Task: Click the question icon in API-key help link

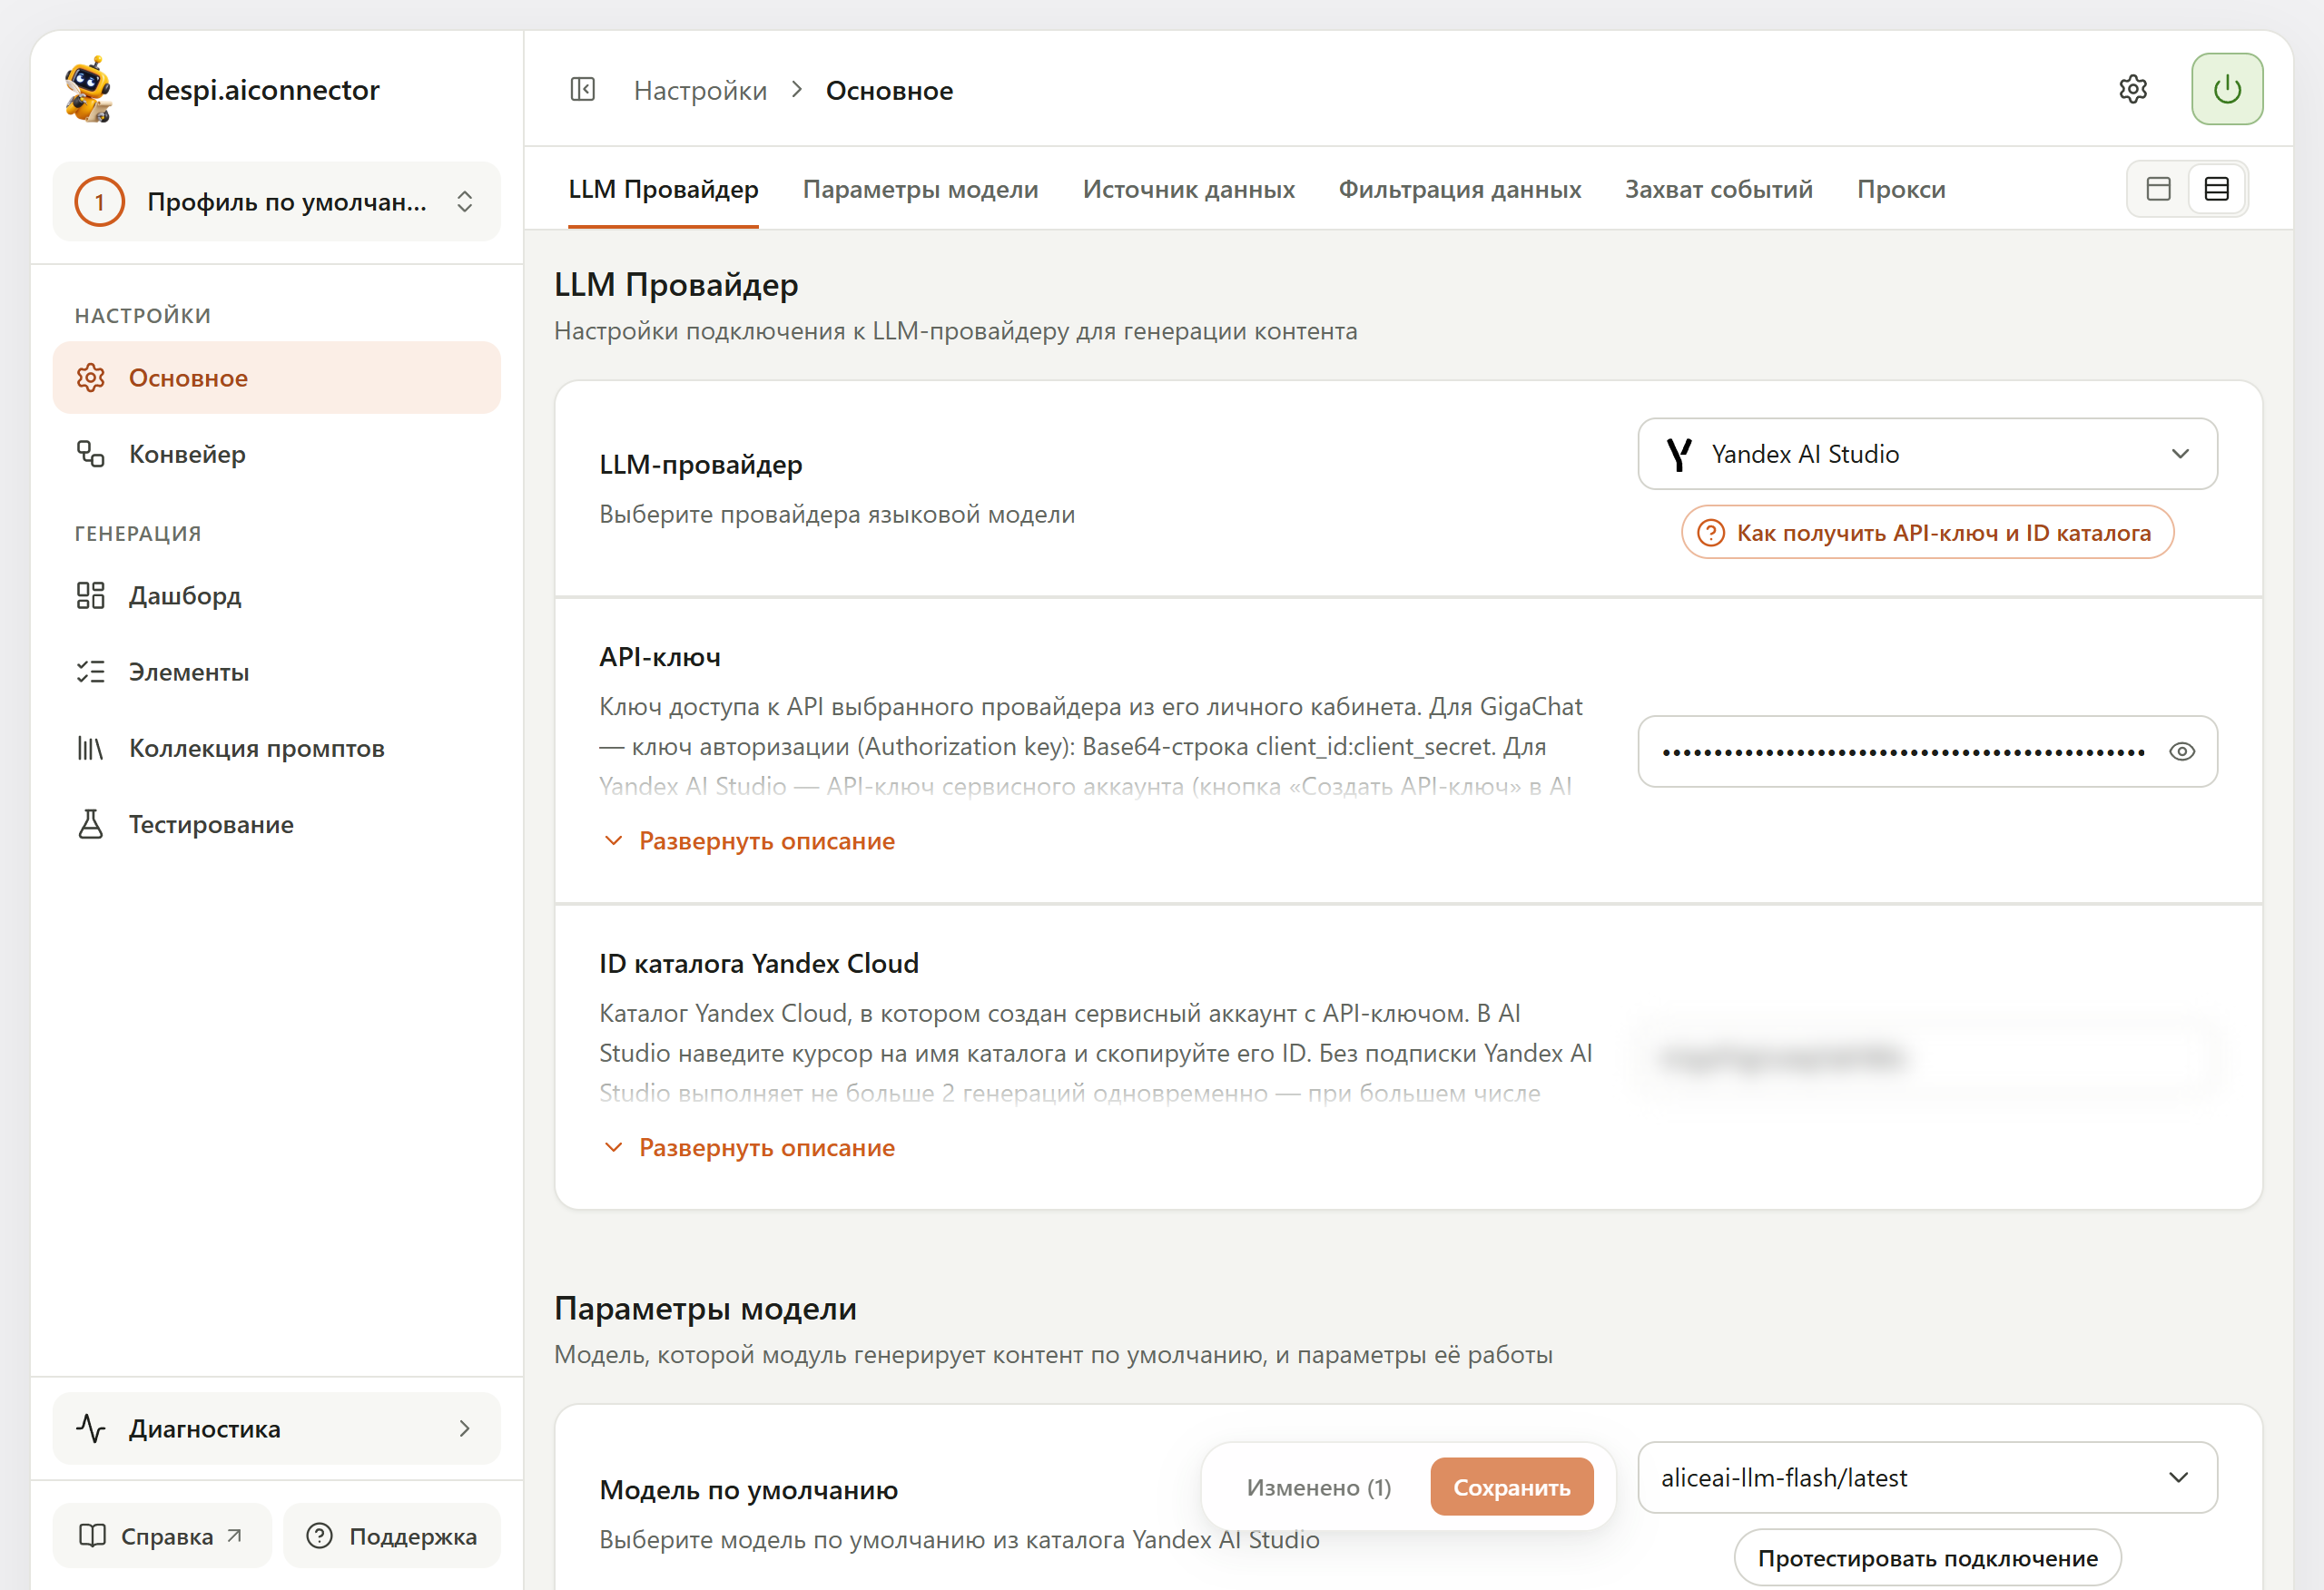Action: [1711, 533]
